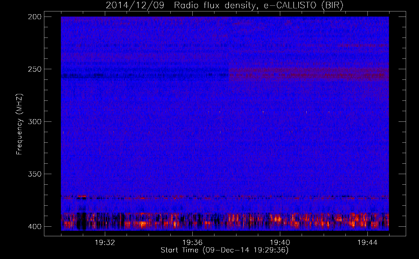Click the 'Start Time (09-Dec-14 19:29:36)' label
The width and height of the screenshot is (419, 259).
tap(225, 250)
